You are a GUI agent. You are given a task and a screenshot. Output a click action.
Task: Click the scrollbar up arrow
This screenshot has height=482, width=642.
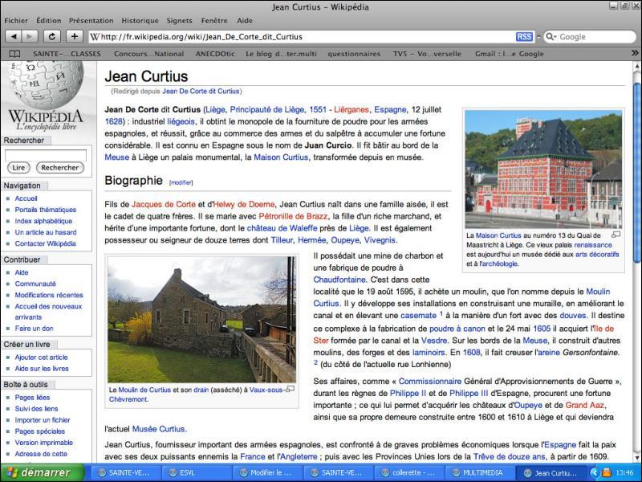click(x=636, y=67)
